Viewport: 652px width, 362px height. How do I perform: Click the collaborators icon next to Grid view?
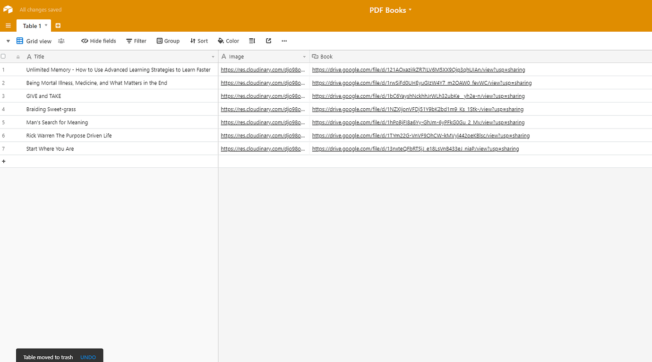pos(61,41)
